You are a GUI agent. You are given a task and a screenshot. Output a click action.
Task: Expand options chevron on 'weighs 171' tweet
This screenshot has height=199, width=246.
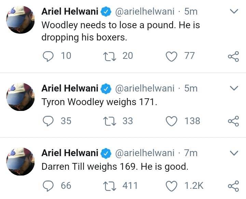point(234,88)
